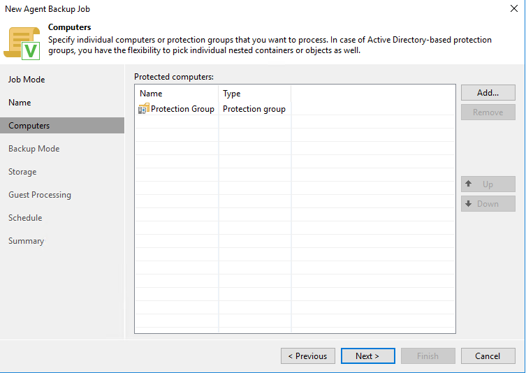Viewport: 526px width, 373px height.
Task: Jump to the Storage step
Action: click(22, 172)
